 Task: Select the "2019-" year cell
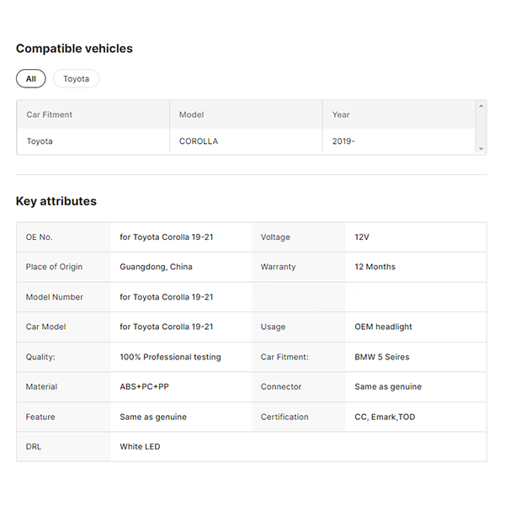[343, 141]
